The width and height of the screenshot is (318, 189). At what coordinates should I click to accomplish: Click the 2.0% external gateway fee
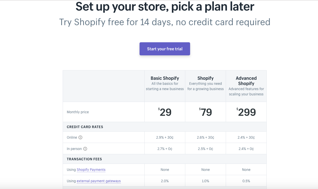tap(165, 181)
